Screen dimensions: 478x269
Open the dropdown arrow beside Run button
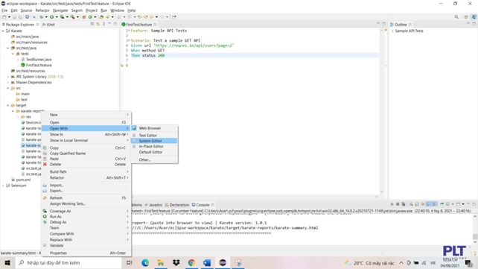tap(57, 17)
